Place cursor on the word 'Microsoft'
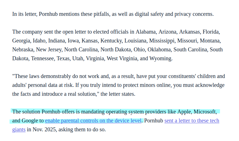The height and width of the screenshot is (141, 239). point(205,112)
